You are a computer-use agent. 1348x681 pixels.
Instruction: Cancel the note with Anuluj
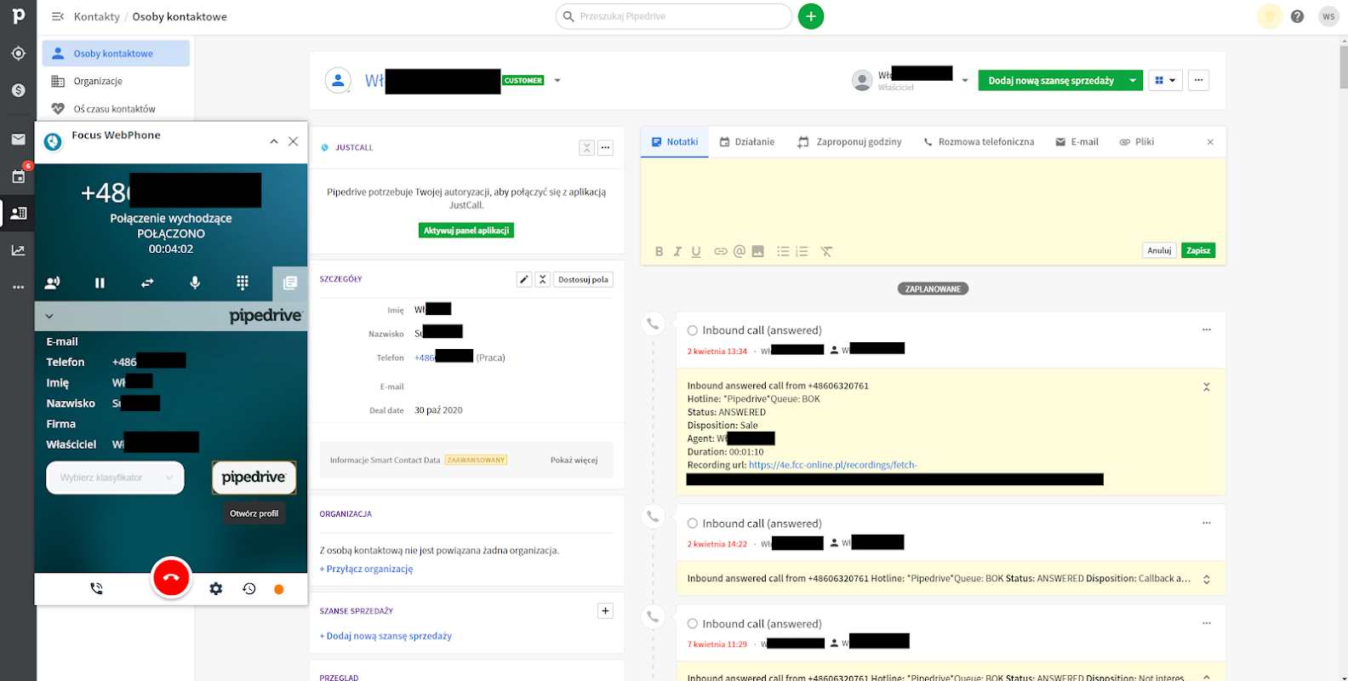1159,250
